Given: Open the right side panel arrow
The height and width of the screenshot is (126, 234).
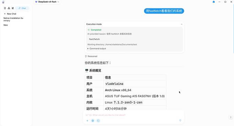Looking at the screenshot, I should [231, 117].
